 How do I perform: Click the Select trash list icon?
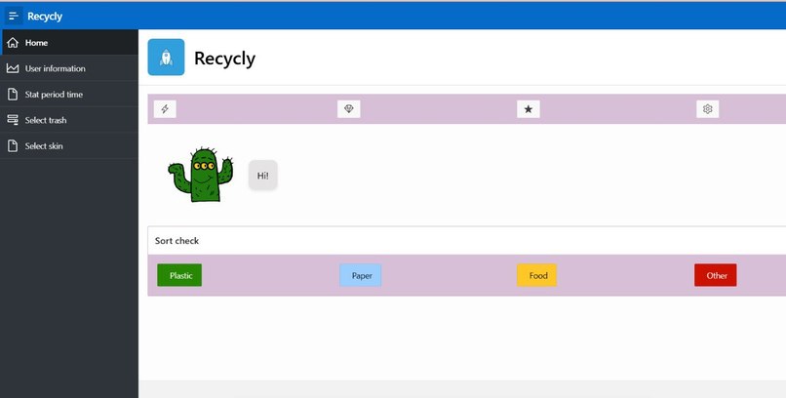(x=13, y=120)
